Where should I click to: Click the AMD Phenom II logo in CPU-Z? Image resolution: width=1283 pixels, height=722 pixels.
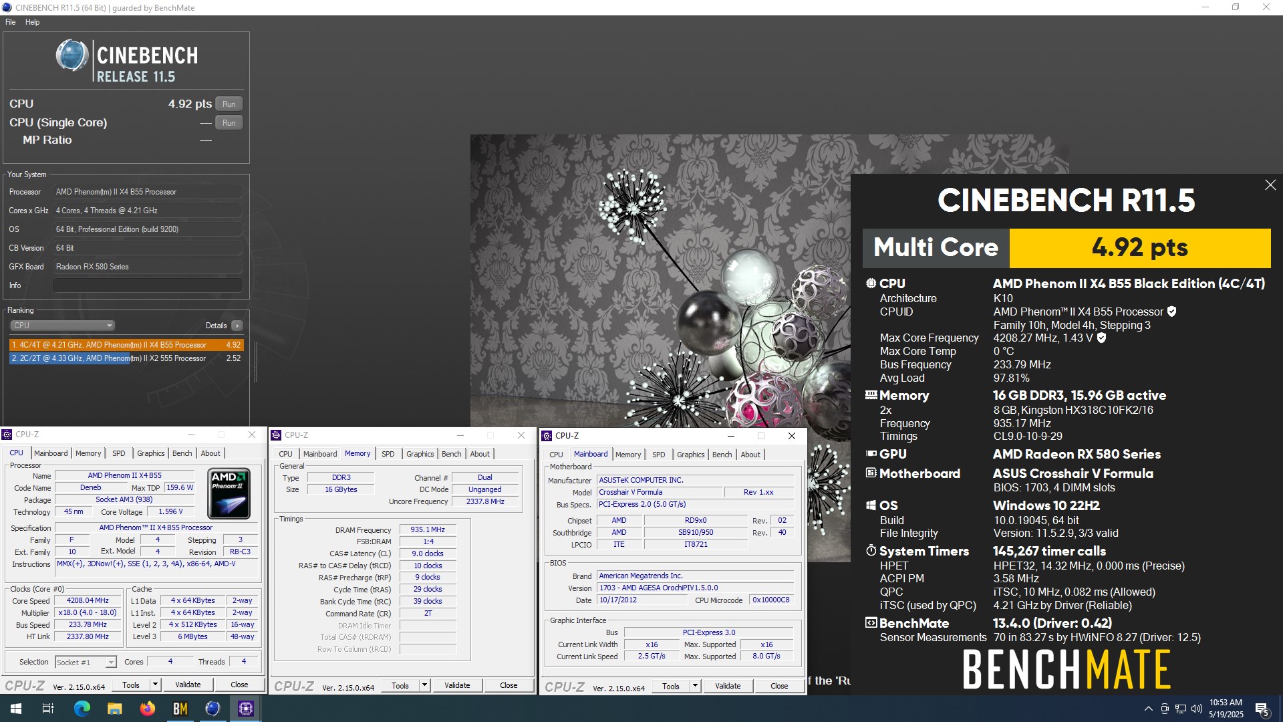point(229,494)
